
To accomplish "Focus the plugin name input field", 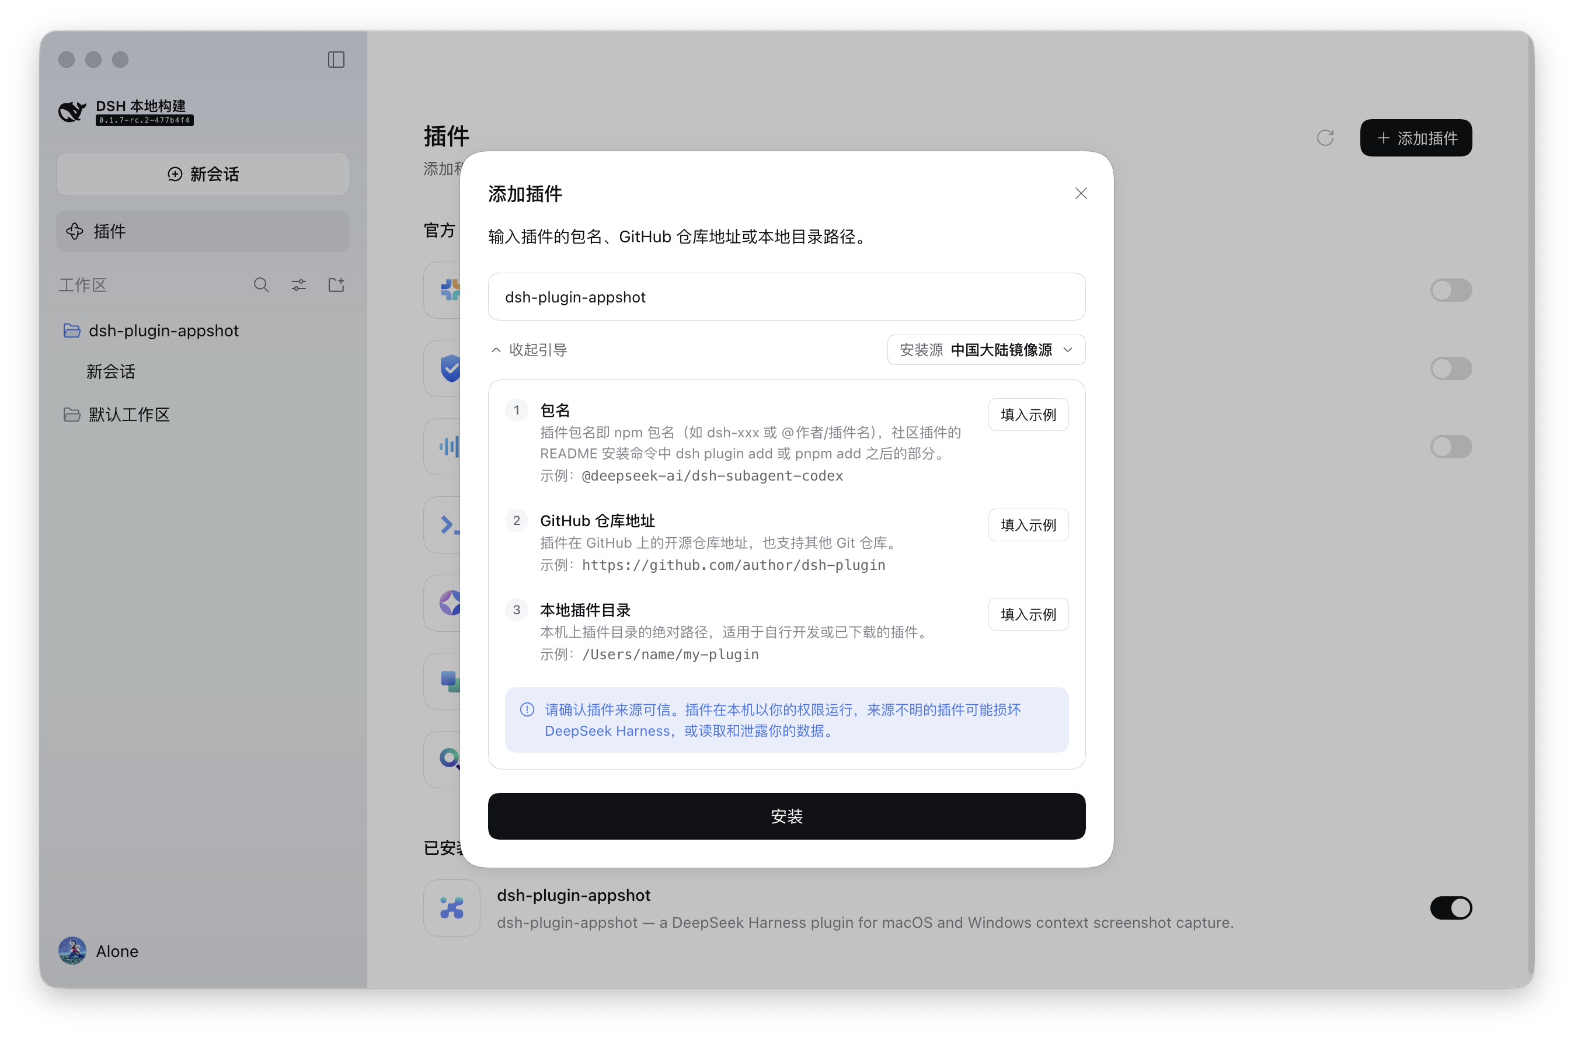I will [x=786, y=297].
